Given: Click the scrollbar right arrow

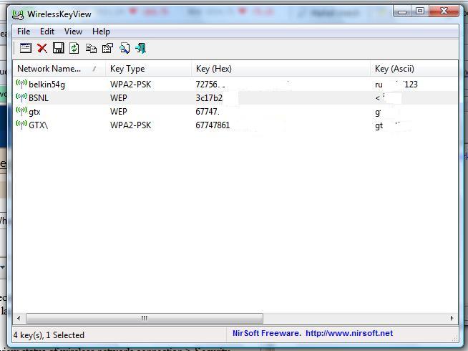Looking at the screenshot, I should tap(452, 318).
